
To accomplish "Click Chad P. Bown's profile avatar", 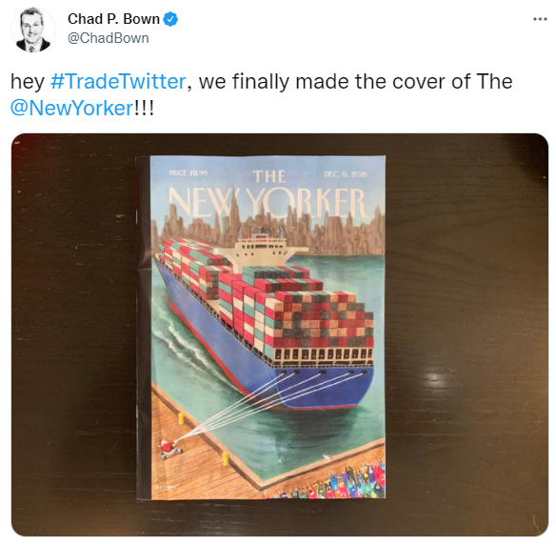I will [33, 30].
